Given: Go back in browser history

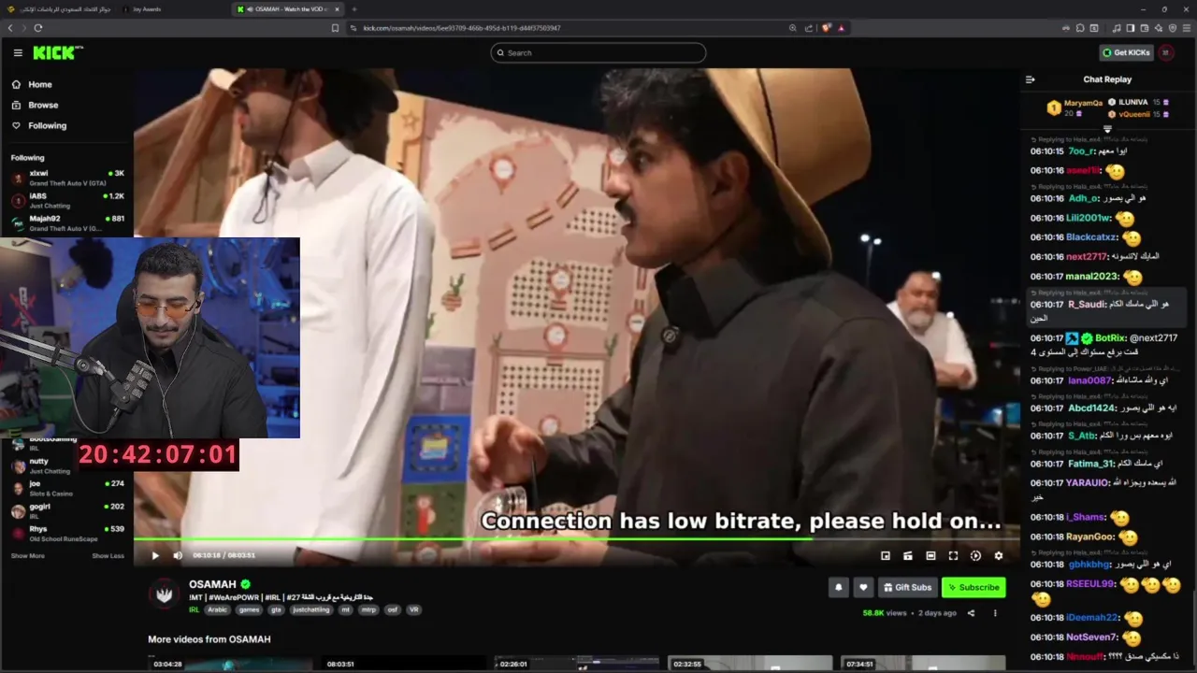Looking at the screenshot, I should (10, 28).
